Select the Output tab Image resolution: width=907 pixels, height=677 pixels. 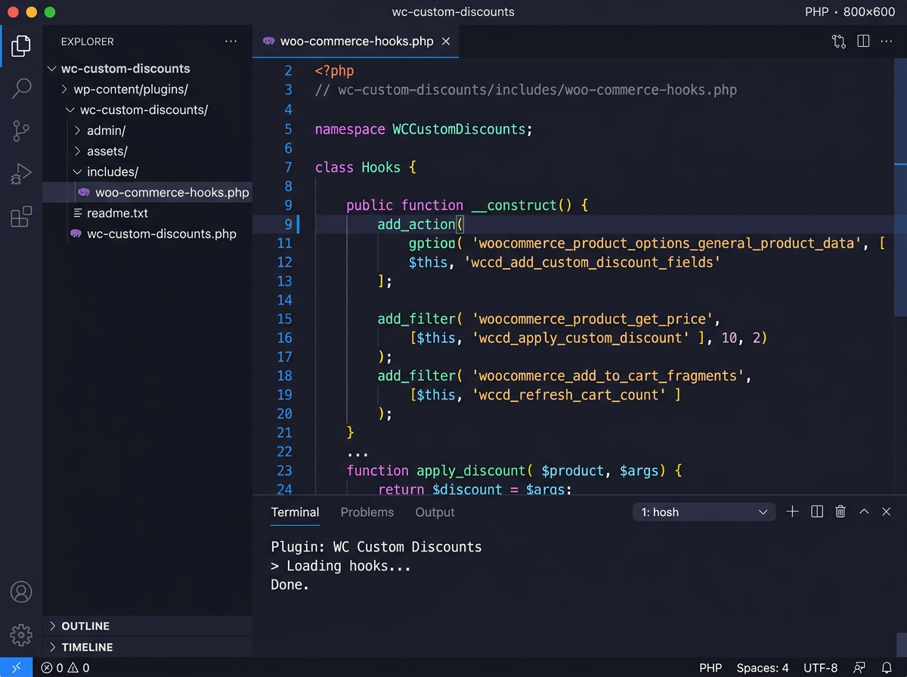435,512
